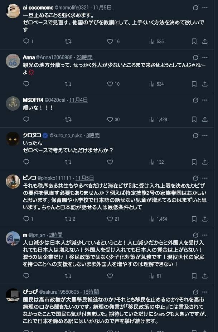Open the @momolife0321 profile handle
Viewport: 218px width, 332px height.
click(x=73, y=8)
